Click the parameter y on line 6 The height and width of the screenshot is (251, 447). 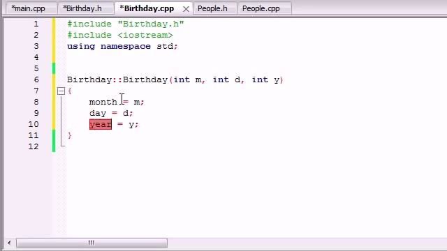click(277, 80)
